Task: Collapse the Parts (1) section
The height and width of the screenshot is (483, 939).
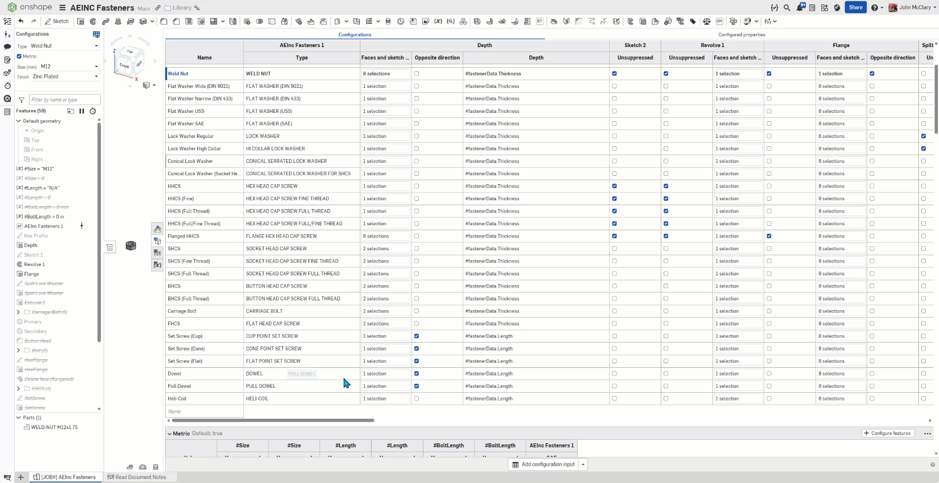Action: click(19, 418)
